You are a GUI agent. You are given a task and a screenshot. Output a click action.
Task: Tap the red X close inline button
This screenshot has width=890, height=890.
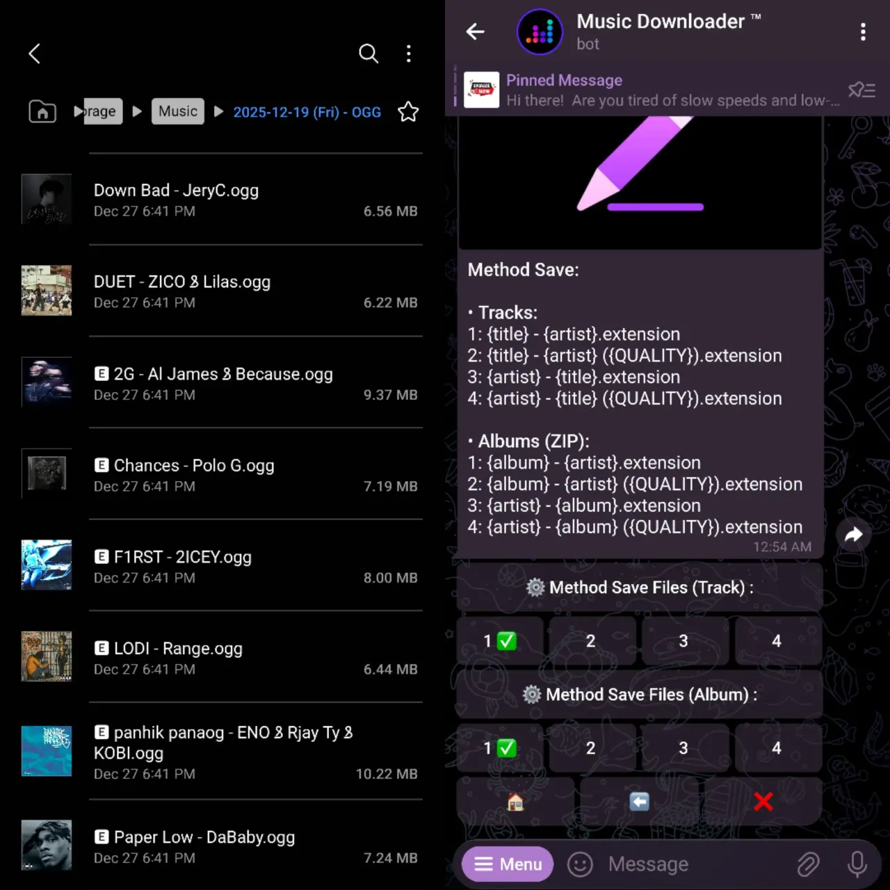coord(763,802)
